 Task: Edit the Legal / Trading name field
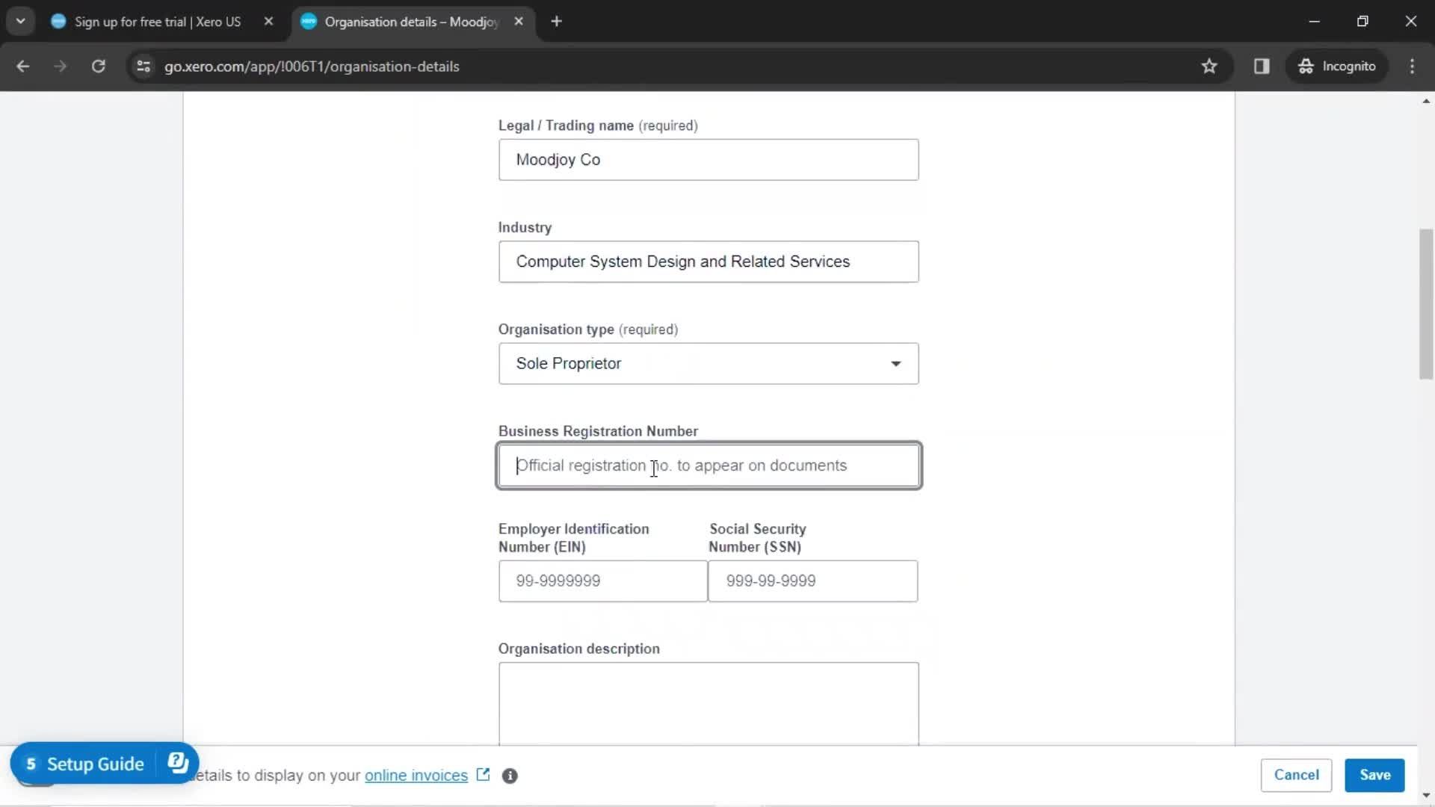click(709, 160)
